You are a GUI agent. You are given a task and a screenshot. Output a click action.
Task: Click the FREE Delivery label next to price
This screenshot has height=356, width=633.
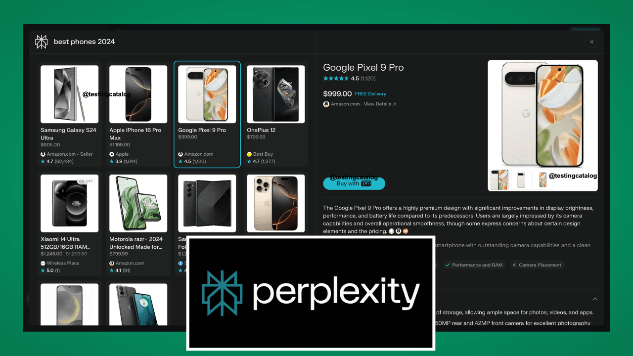[x=370, y=94]
